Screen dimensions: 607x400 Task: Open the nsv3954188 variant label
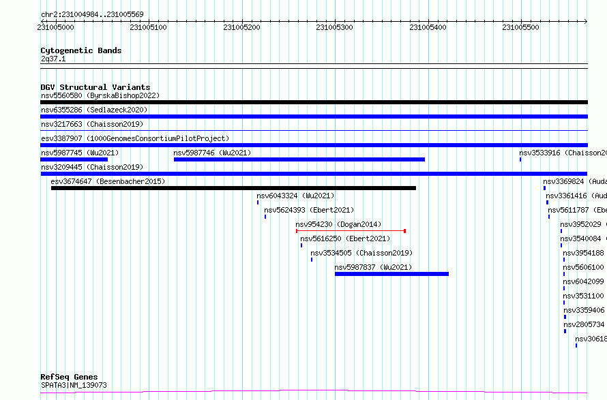pyautogui.click(x=583, y=253)
